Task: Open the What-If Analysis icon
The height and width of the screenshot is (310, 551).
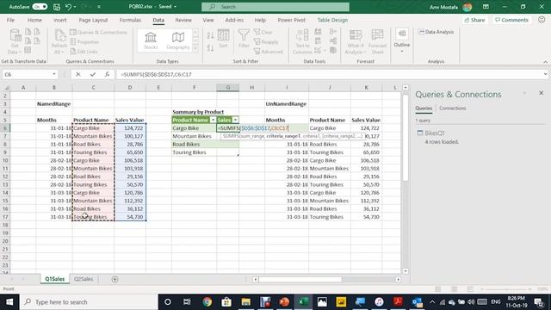Action: pyautogui.click(x=356, y=41)
